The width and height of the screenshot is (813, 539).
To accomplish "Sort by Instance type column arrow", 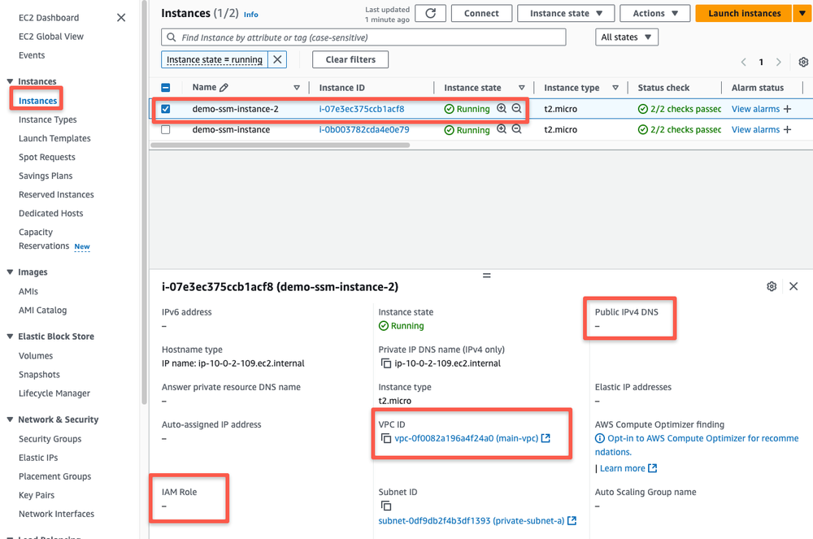I will pos(615,88).
